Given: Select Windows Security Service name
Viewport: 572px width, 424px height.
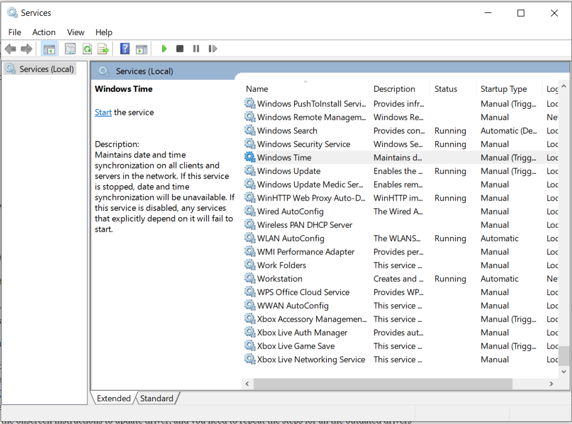Looking at the screenshot, I should pos(304,144).
